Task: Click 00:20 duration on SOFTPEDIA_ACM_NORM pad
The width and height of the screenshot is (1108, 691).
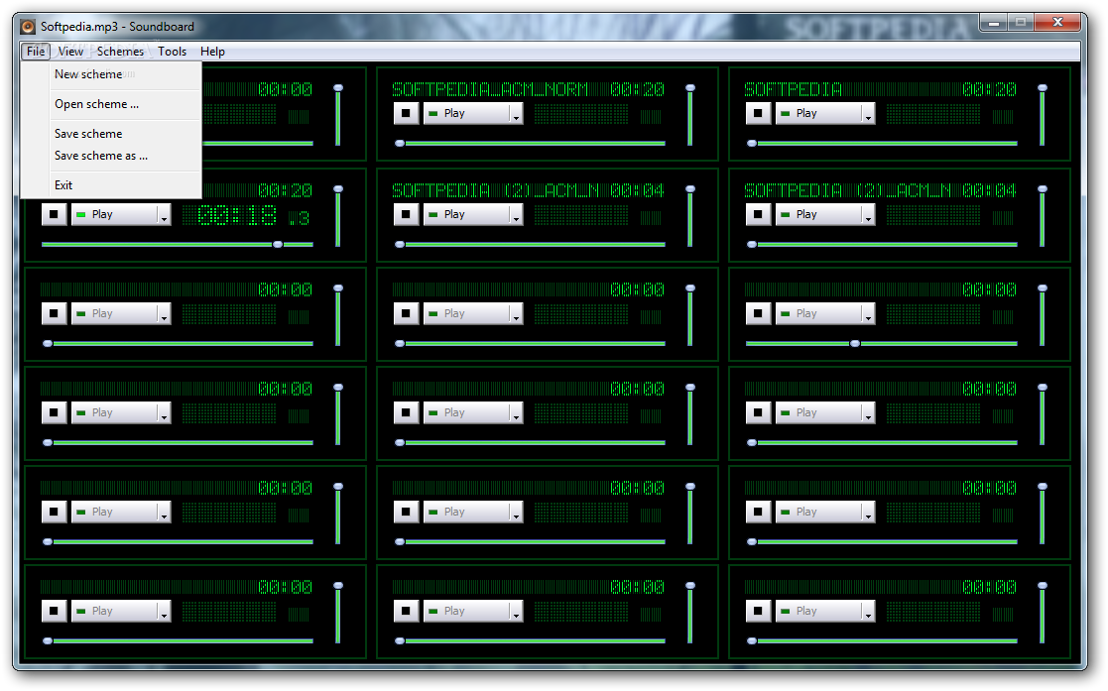Action: pos(638,90)
